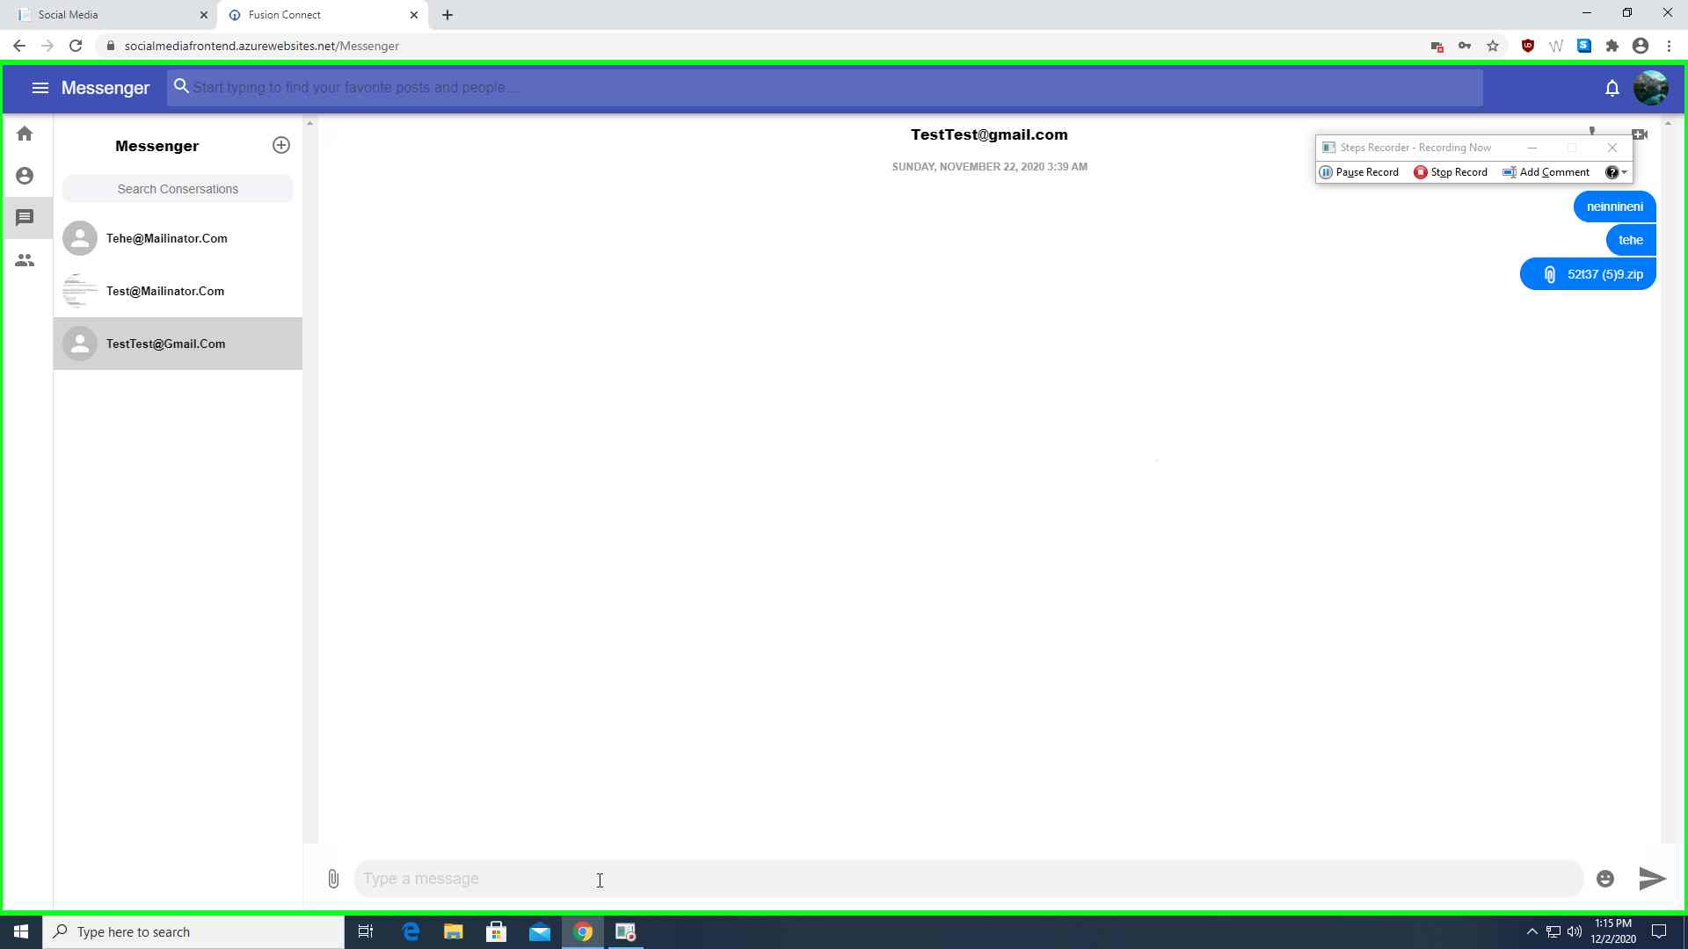1688x949 pixels.
Task: Open the password key icon
Action: coord(1465,46)
